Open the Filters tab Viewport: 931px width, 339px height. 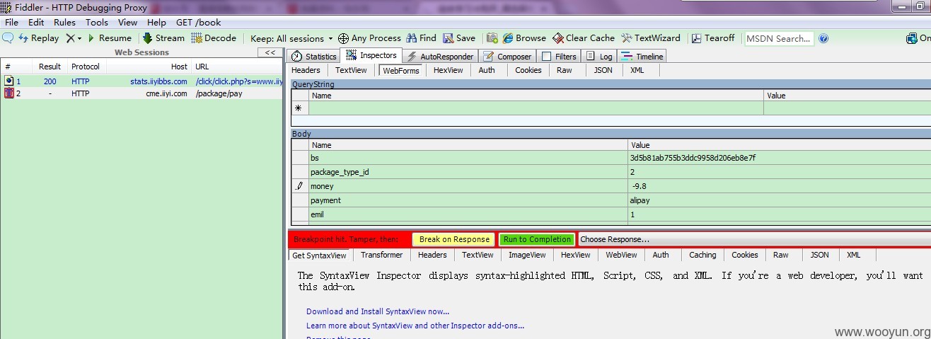pos(559,57)
